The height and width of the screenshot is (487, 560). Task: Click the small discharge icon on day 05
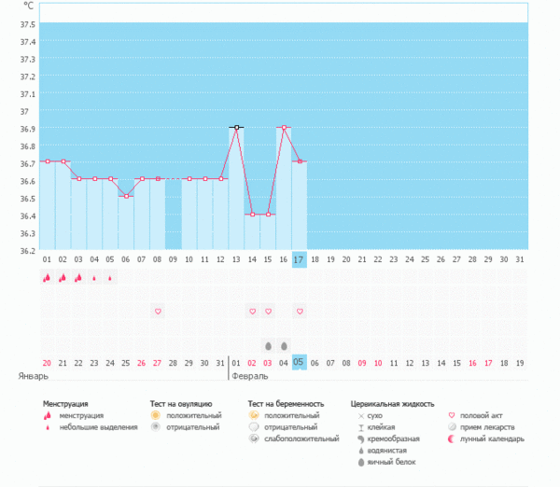110,278
